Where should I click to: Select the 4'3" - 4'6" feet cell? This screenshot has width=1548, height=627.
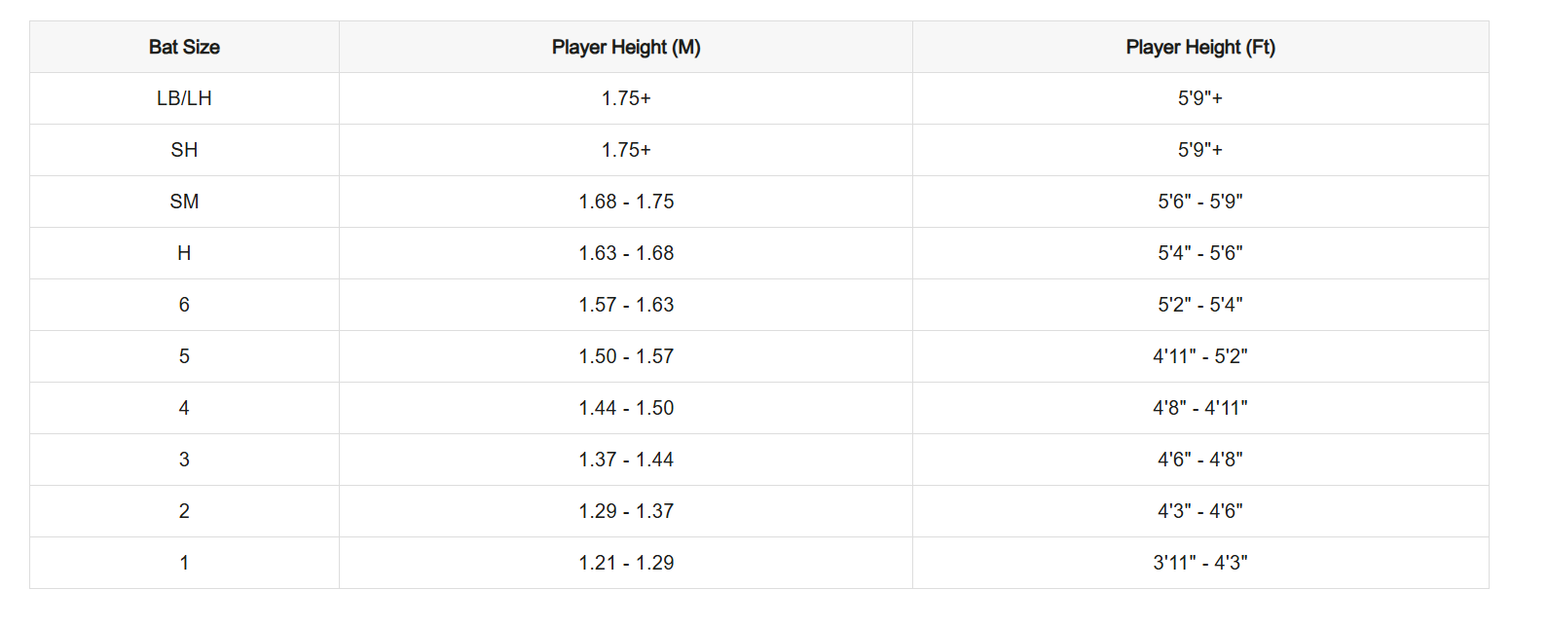(1200, 511)
